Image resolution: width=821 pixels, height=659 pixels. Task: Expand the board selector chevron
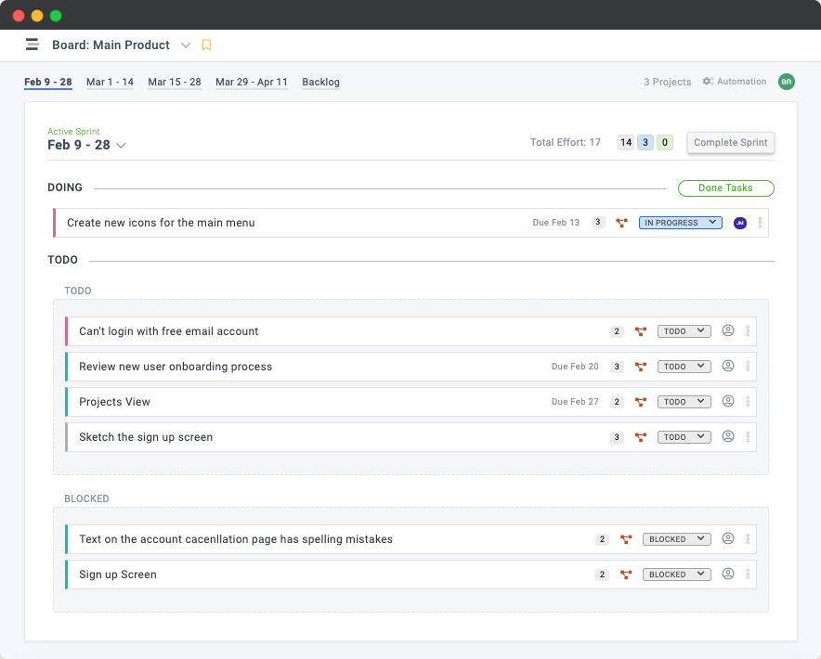(186, 45)
